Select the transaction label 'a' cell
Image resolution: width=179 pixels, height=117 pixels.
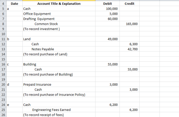[x=14, y=9]
